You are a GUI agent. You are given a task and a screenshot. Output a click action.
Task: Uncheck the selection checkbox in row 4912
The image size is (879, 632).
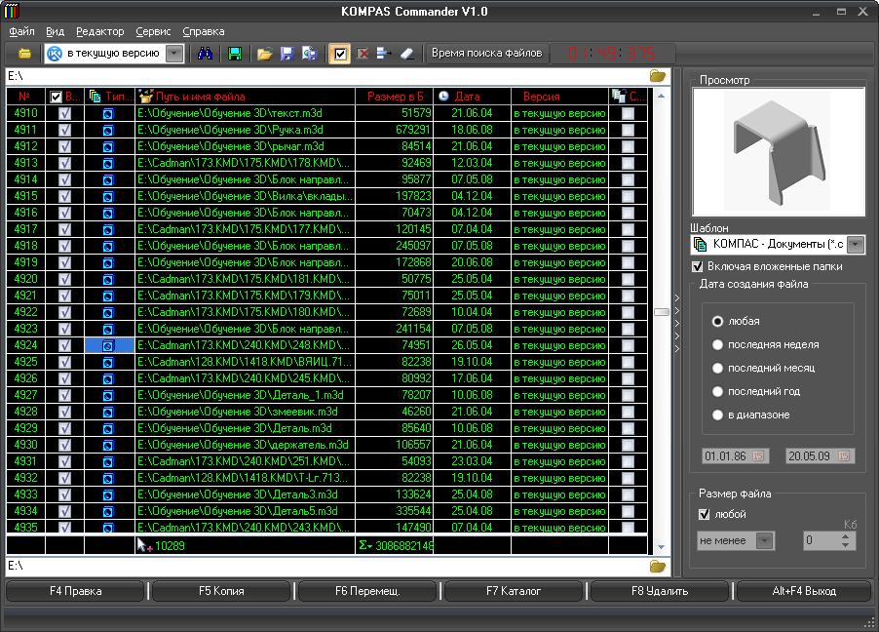(65, 146)
